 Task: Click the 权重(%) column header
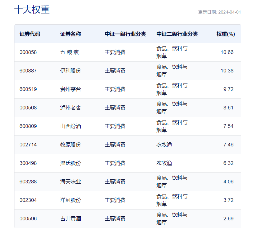click(226, 34)
